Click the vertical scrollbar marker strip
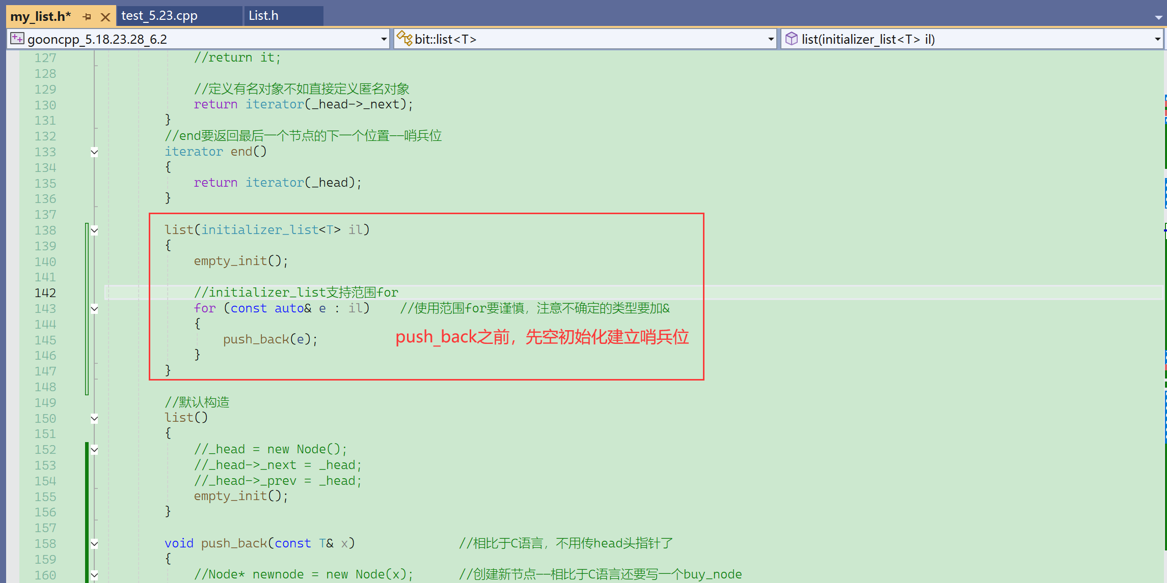This screenshot has width=1167, height=583. [1165, 305]
